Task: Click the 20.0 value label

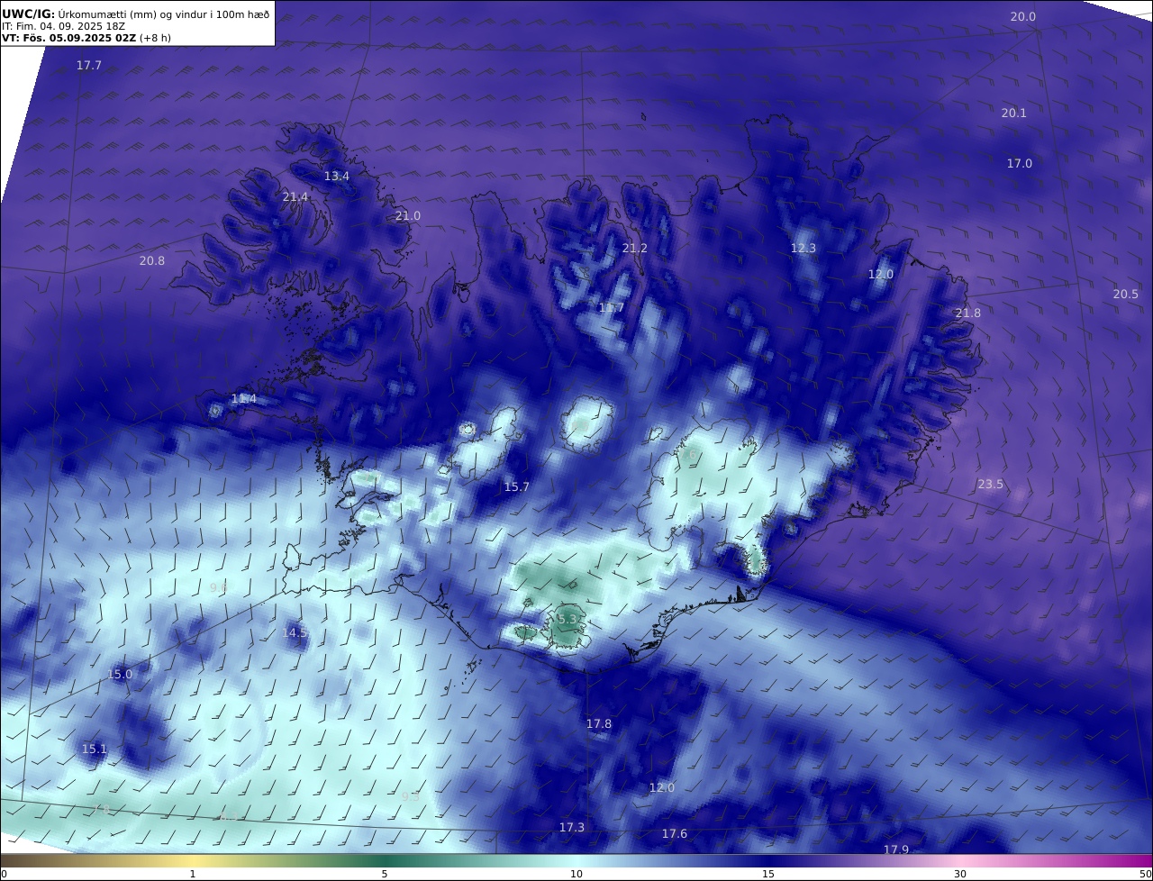Action: pyautogui.click(x=1022, y=16)
